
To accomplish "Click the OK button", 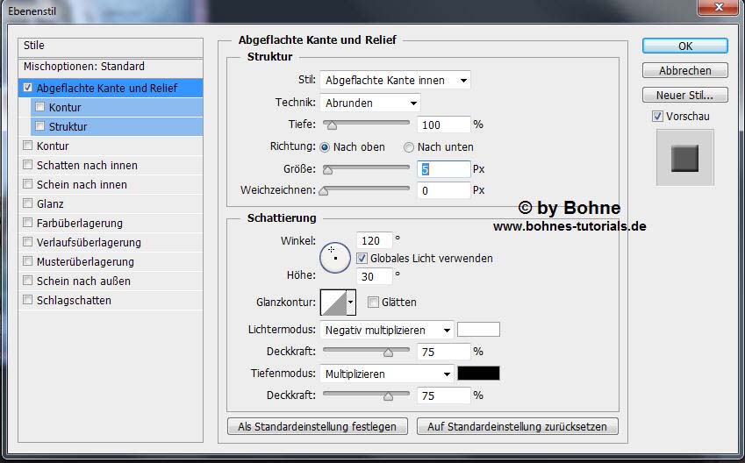I will click(x=684, y=46).
